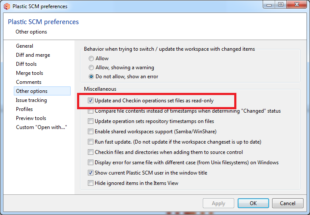Select the Allow radio button
The image size is (310, 215).
coord(91,58)
